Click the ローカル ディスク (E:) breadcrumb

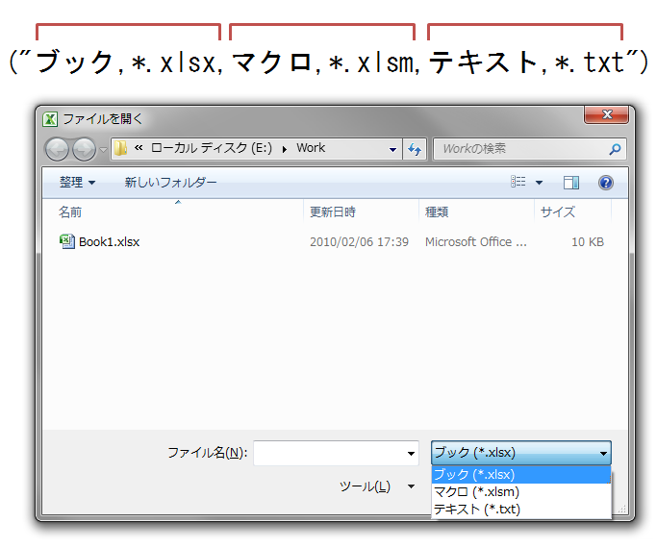[x=212, y=148]
